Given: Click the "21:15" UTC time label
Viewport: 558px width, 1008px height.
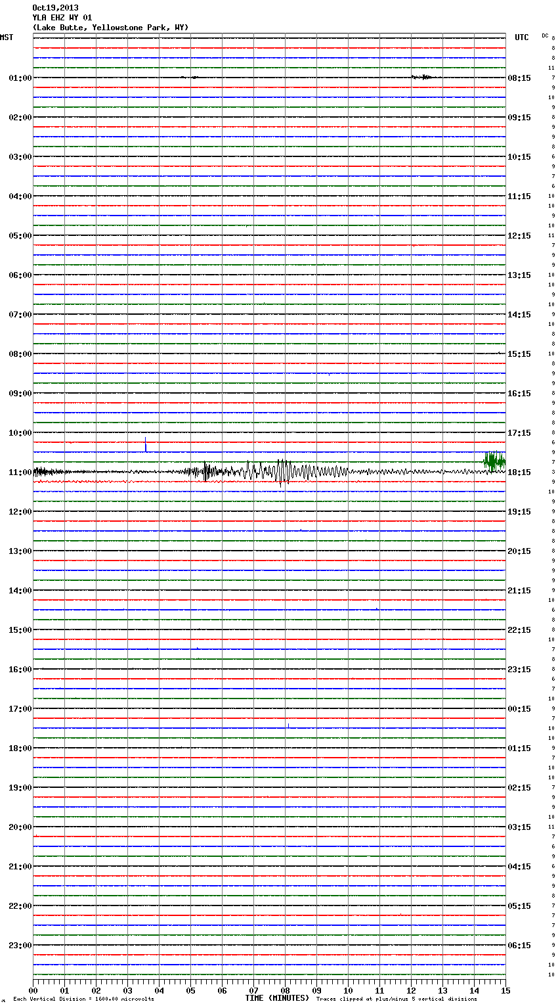Looking at the screenshot, I should coord(519,591).
